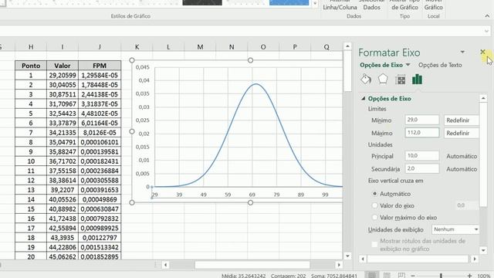Switch to Opções de Texto tab
The width and height of the screenshot is (494, 278).
pos(440,65)
